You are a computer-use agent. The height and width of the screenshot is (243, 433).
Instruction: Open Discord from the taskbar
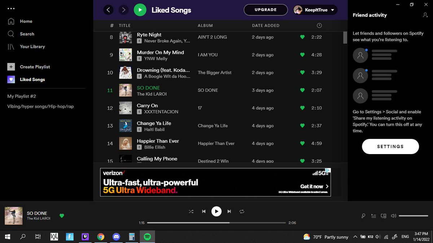point(116,237)
